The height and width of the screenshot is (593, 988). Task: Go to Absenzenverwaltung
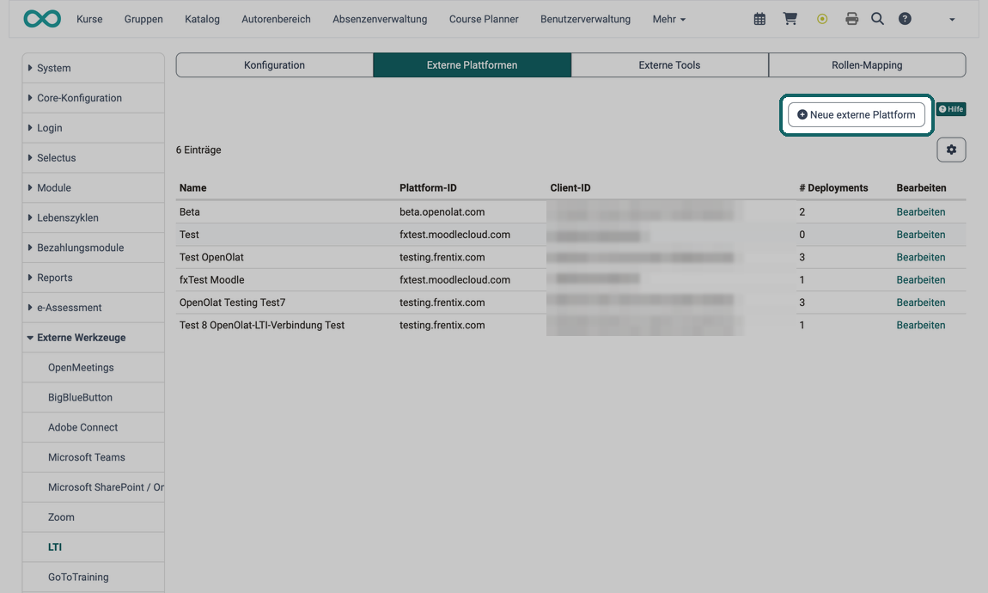point(380,20)
